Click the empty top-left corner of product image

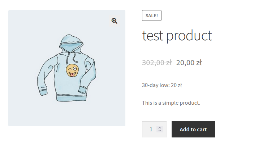pyautogui.click(x=16, y=18)
